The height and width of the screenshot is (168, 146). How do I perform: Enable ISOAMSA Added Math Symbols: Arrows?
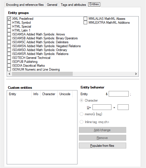click(x=9, y=34)
